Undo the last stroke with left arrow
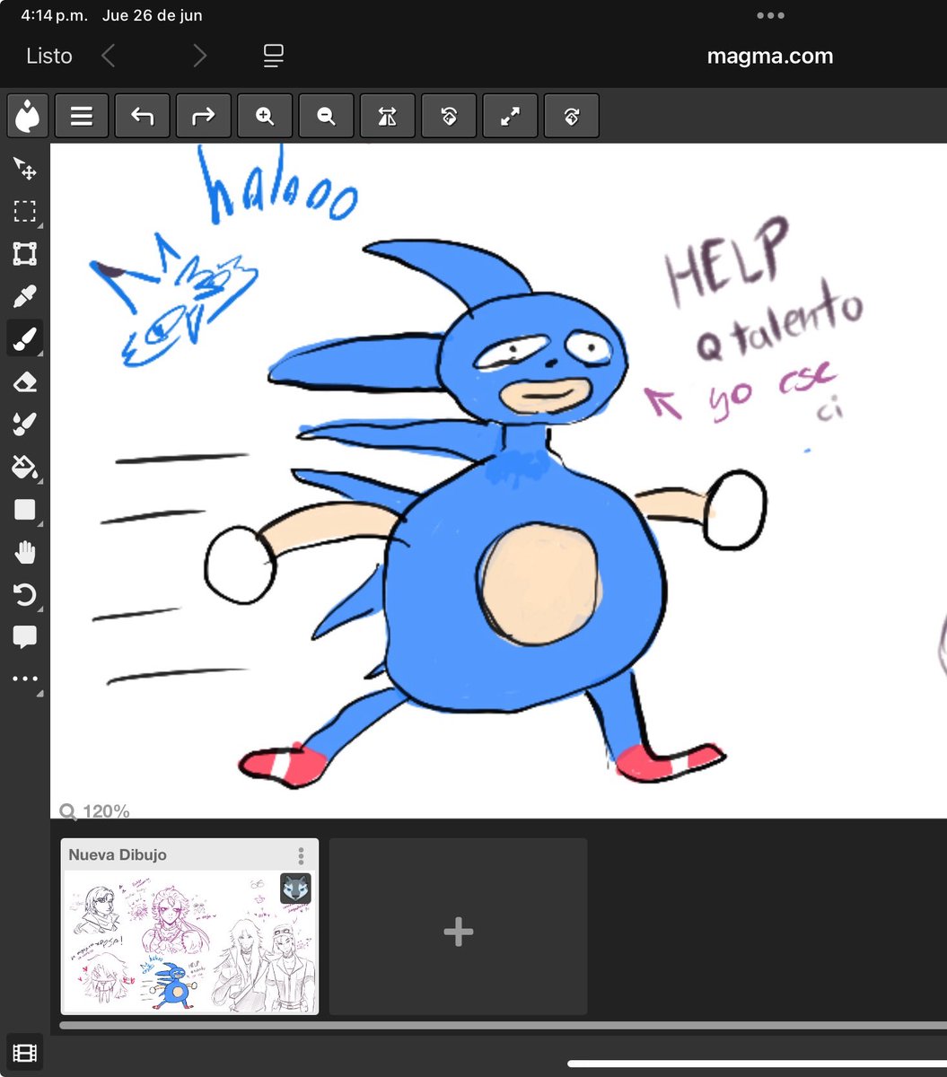 point(143,116)
